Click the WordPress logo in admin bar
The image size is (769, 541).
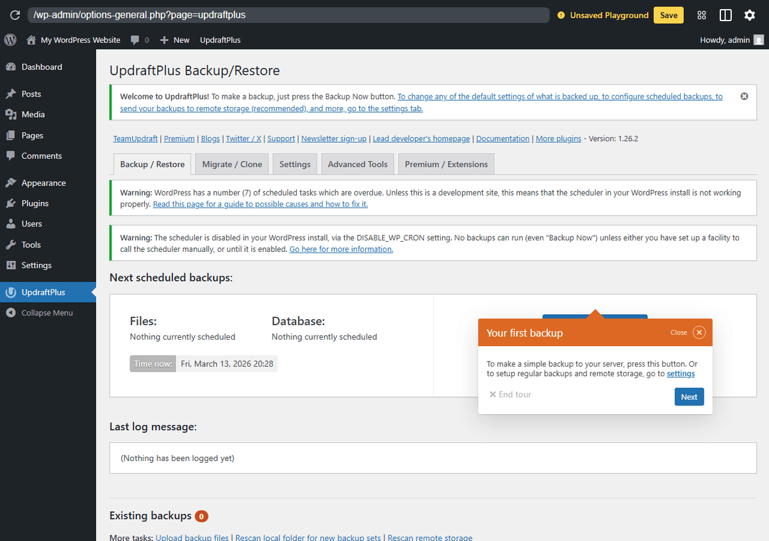tap(10, 40)
